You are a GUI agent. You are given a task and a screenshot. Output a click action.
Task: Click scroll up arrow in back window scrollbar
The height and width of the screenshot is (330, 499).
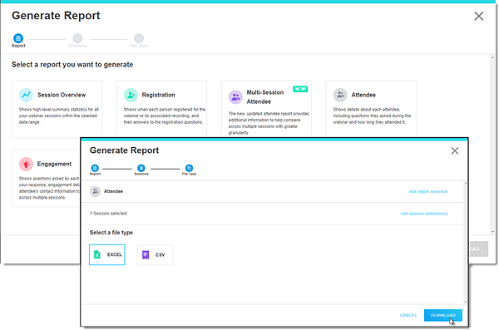coord(492,57)
